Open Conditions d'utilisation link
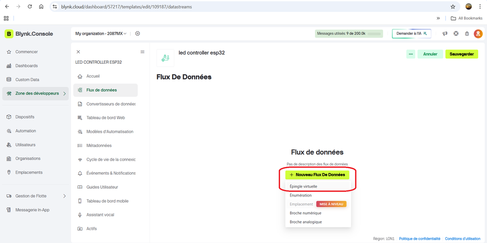 coord(463,239)
